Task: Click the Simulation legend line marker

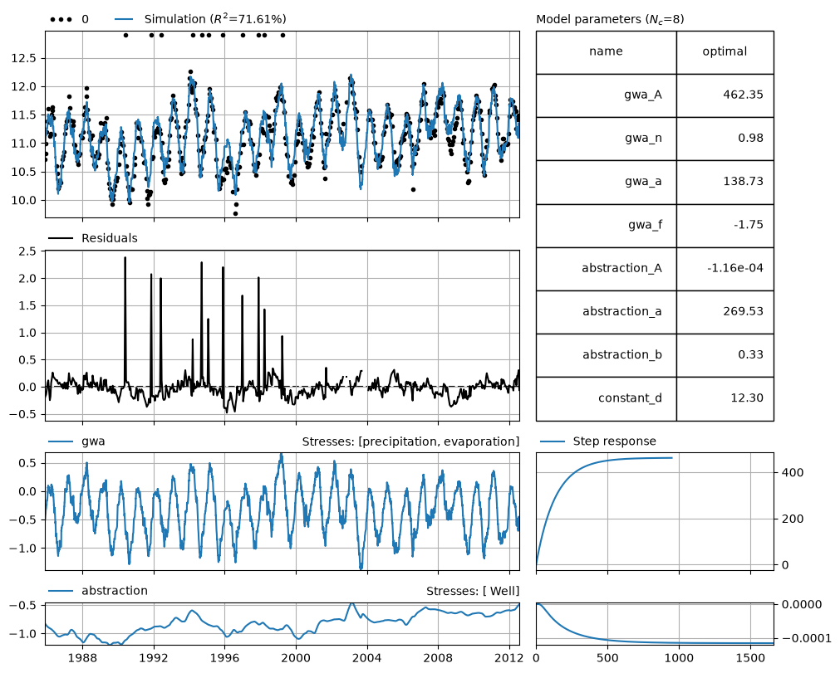Action: (124, 19)
